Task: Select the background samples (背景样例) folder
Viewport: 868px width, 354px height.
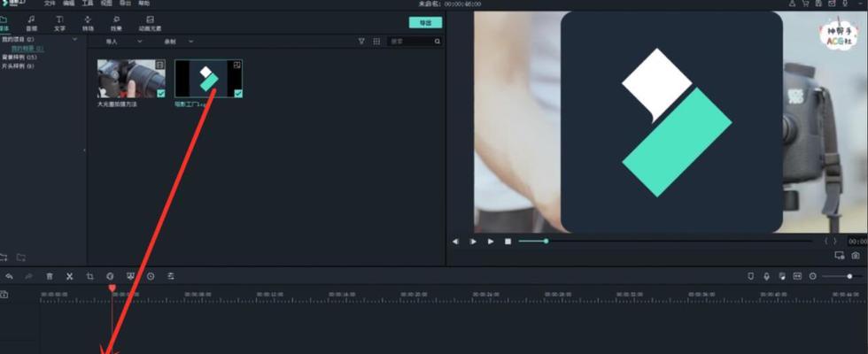Action: tap(19, 57)
